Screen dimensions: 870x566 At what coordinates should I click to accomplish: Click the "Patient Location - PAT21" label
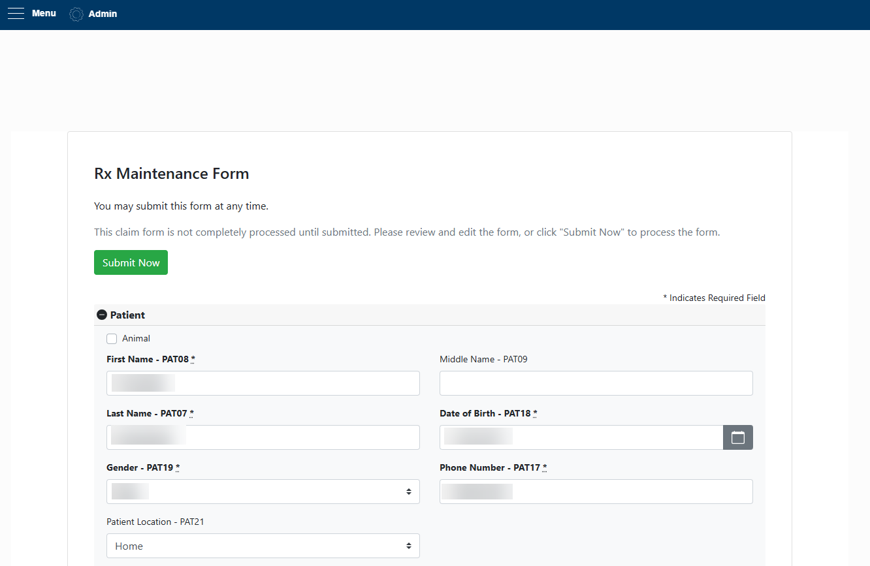pos(155,522)
